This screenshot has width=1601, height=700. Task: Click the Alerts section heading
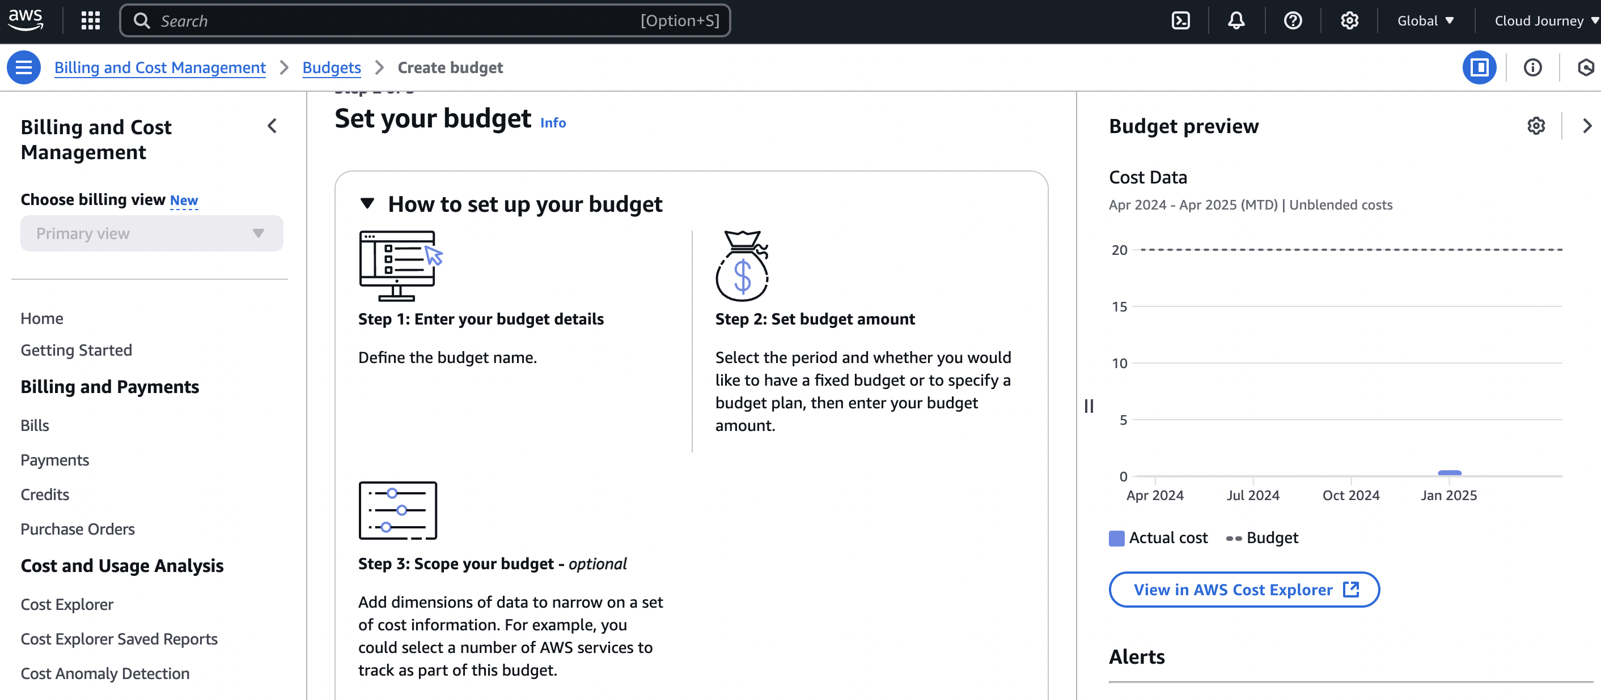pos(1137,656)
